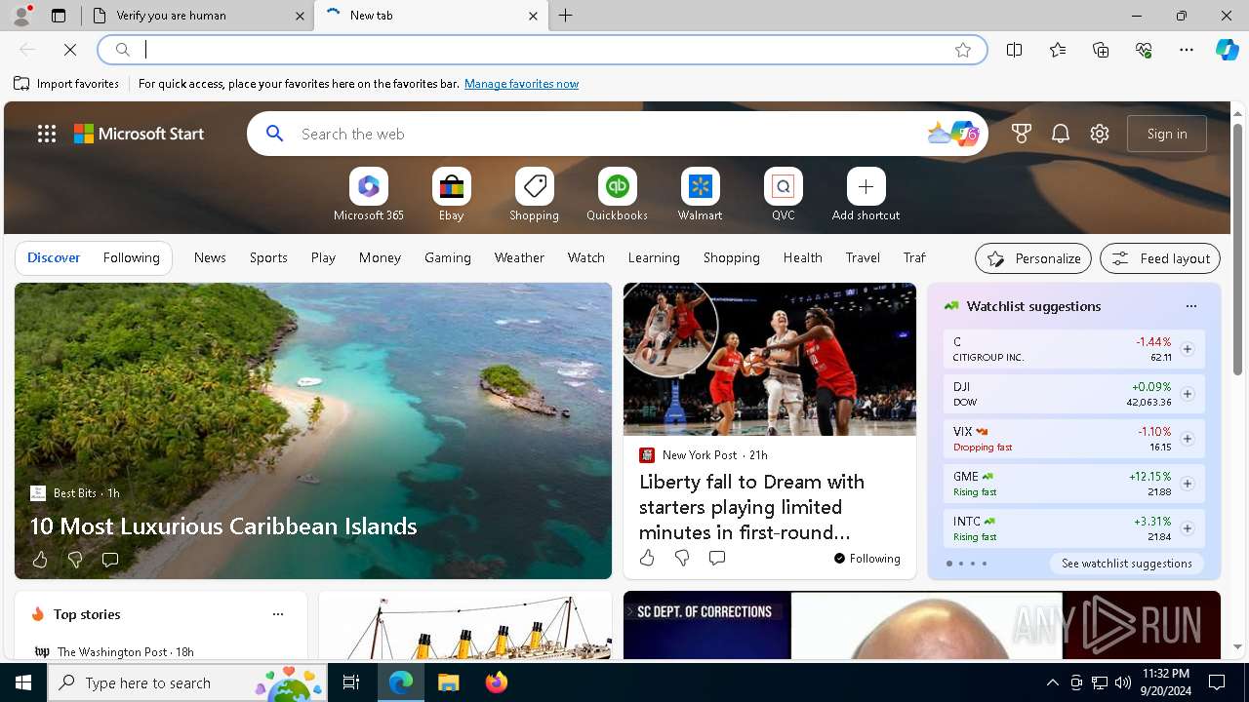Toggle Following on New York Post story
The width and height of the screenshot is (1249, 702).
click(x=866, y=559)
